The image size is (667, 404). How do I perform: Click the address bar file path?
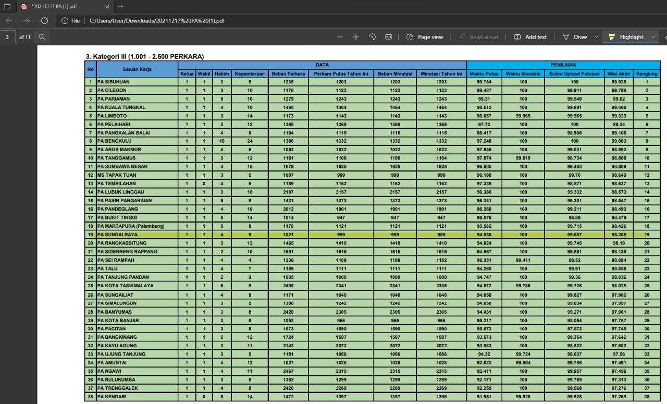point(157,21)
